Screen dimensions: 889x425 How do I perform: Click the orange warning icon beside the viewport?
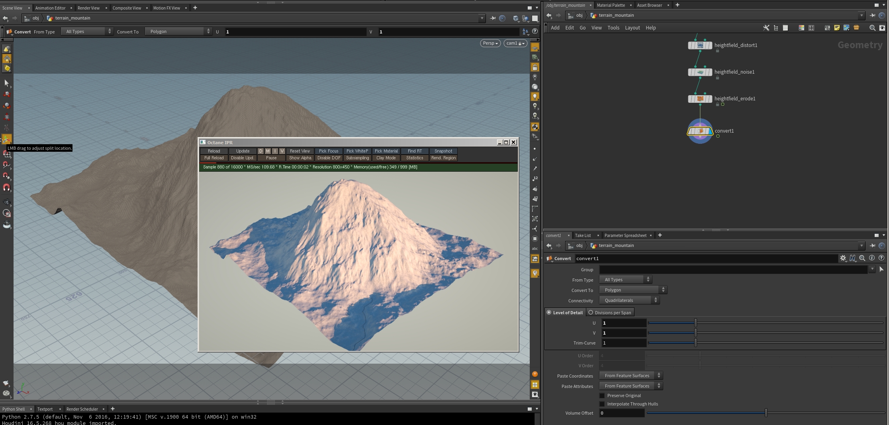pos(535,374)
